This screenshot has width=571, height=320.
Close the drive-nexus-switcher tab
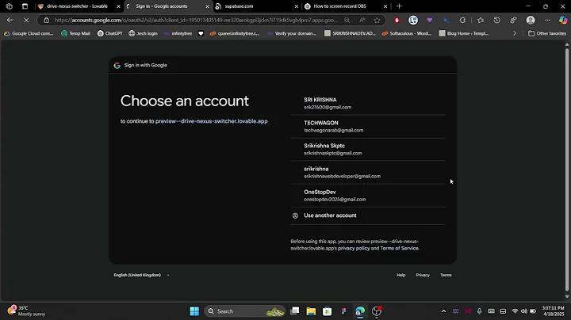(x=118, y=6)
